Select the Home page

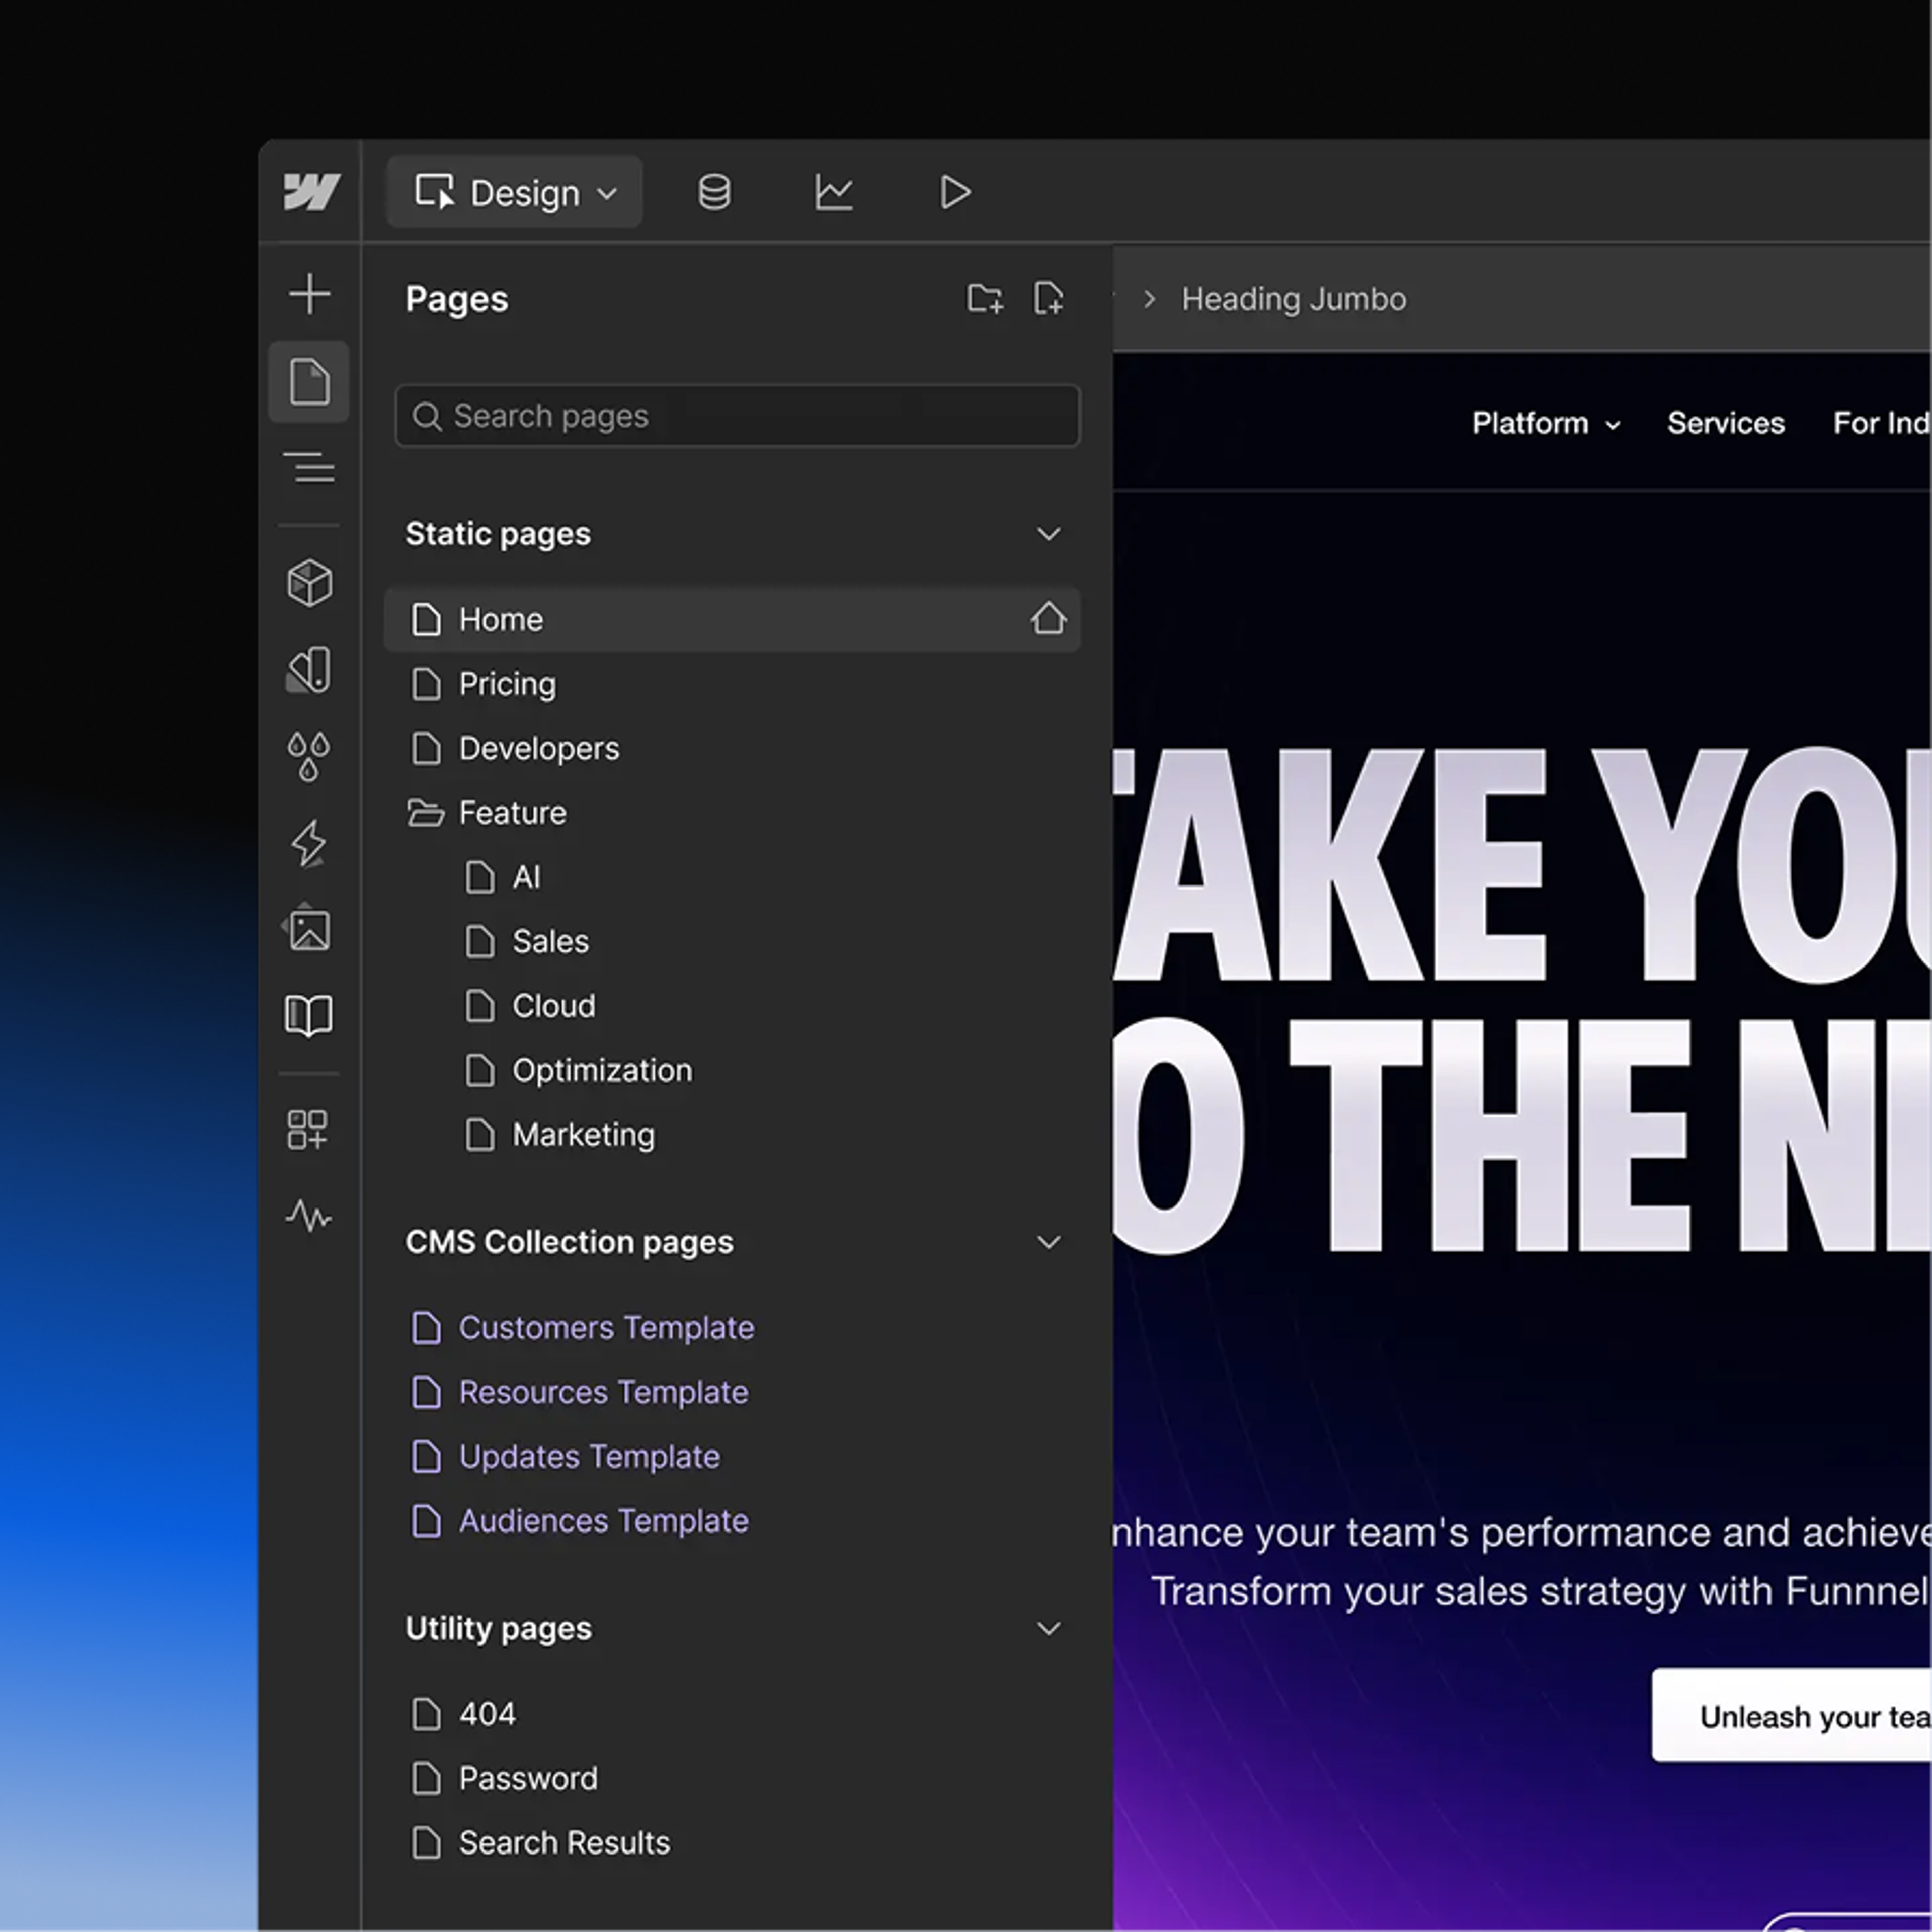coord(732,620)
